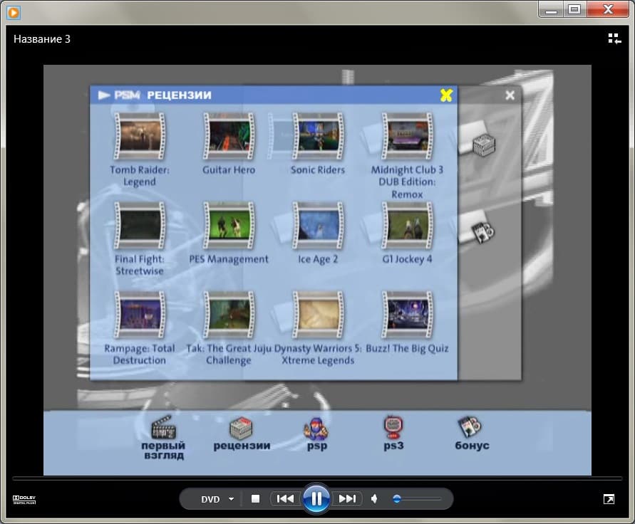Click the РЕЦЕНЗИИ header title

click(x=179, y=95)
